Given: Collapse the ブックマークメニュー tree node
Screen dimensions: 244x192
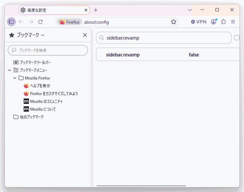Looking at the screenshot, I should (9, 70).
